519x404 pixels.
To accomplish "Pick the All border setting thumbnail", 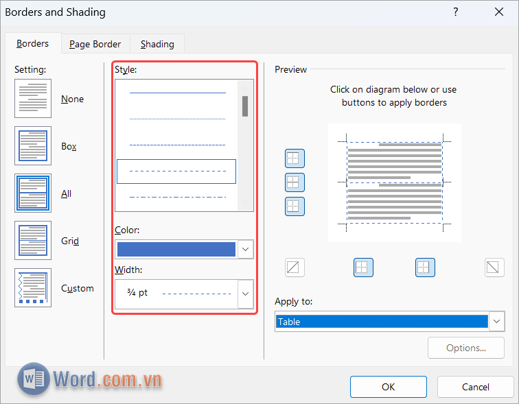I will 33,193.
